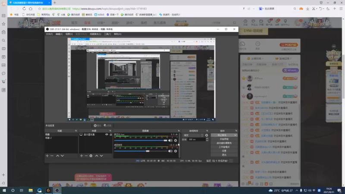Click Douyu site search magnifier icon
Screen dimensions: 345x194
point(234,23)
